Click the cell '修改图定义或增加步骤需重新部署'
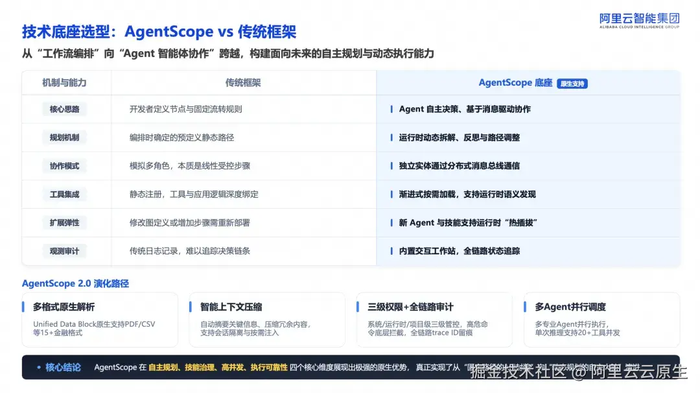Image resolution: width=700 pixels, height=393 pixels. [x=190, y=222]
